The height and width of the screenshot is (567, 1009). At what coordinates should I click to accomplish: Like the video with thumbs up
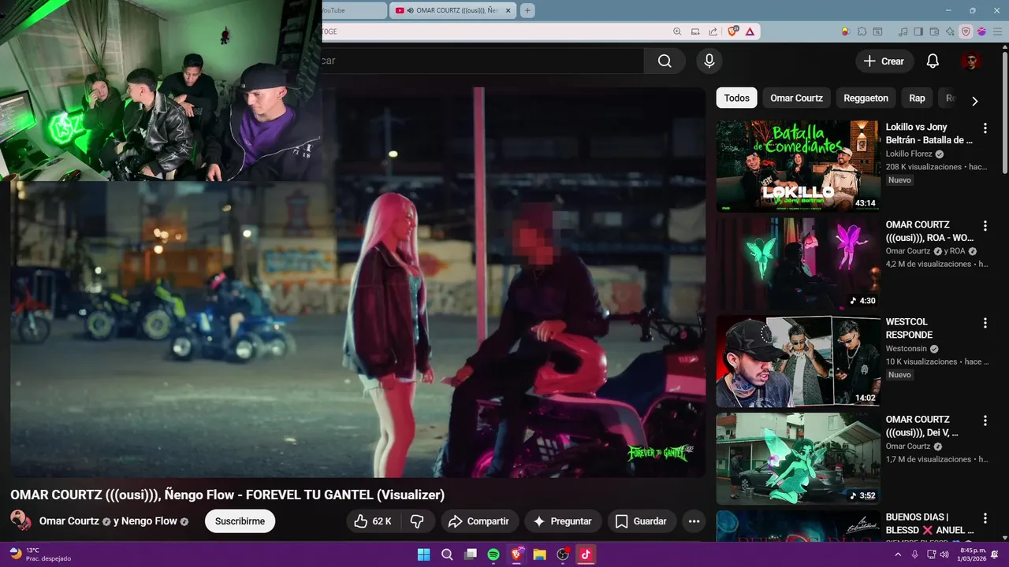[x=372, y=521]
